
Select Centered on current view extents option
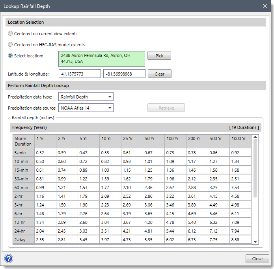click(x=10, y=34)
